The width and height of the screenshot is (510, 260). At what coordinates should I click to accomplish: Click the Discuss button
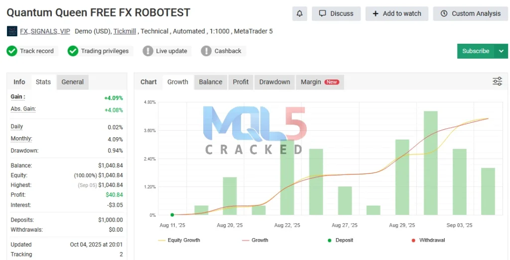click(x=336, y=13)
